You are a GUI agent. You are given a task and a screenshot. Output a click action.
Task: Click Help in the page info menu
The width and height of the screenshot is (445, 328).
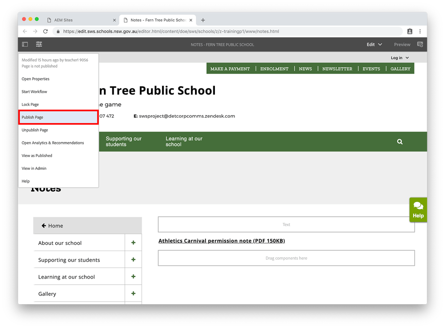58,181
